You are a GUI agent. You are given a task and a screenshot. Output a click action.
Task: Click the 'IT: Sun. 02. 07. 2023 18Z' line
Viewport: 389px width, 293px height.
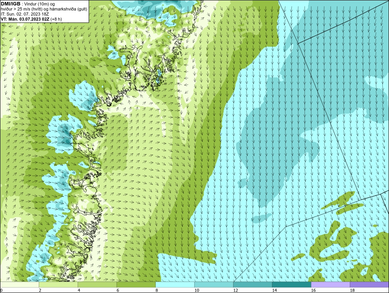pyautogui.click(x=25, y=14)
